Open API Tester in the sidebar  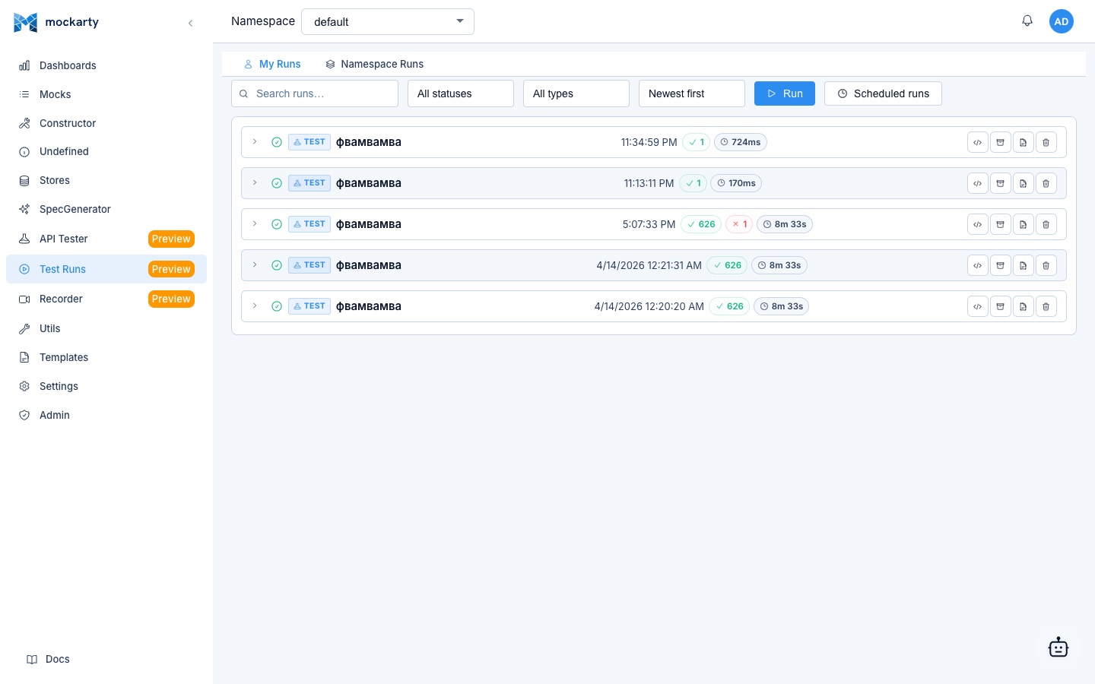[106, 239]
